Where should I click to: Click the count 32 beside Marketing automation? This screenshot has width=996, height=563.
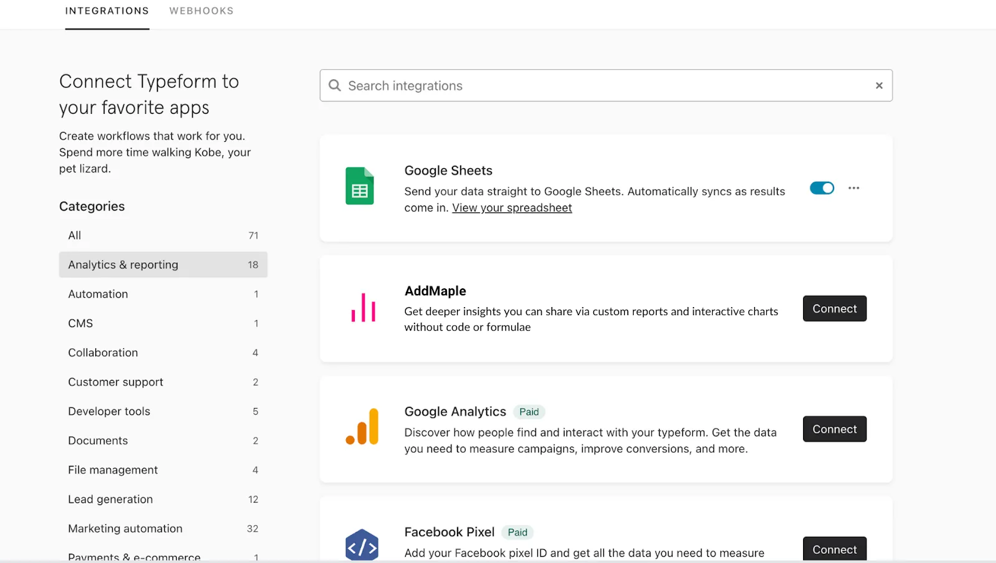pyautogui.click(x=252, y=529)
